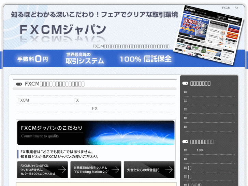The image size is (248, 186).
Task: Click the text FX事業者は"どこでも同じ"ではありません
Action: (x=57, y=152)
